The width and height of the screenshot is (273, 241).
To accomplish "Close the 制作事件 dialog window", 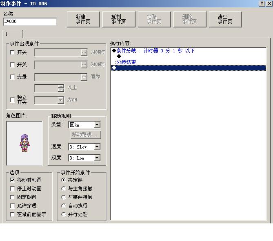I will pyautogui.click(x=269, y=4).
